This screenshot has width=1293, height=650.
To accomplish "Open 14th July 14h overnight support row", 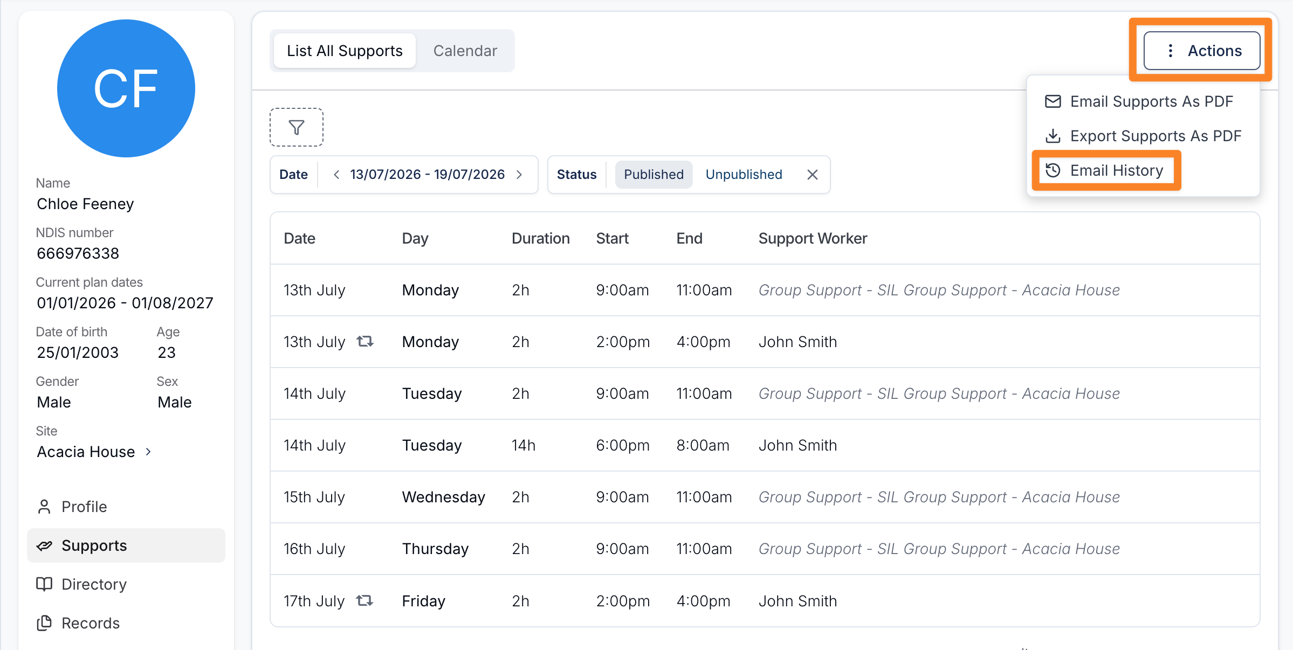I will pos(765,445).
